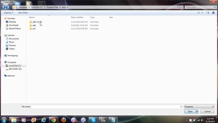Open Pictures library
Screen dimensions: 218x123
tap(12, 45)
